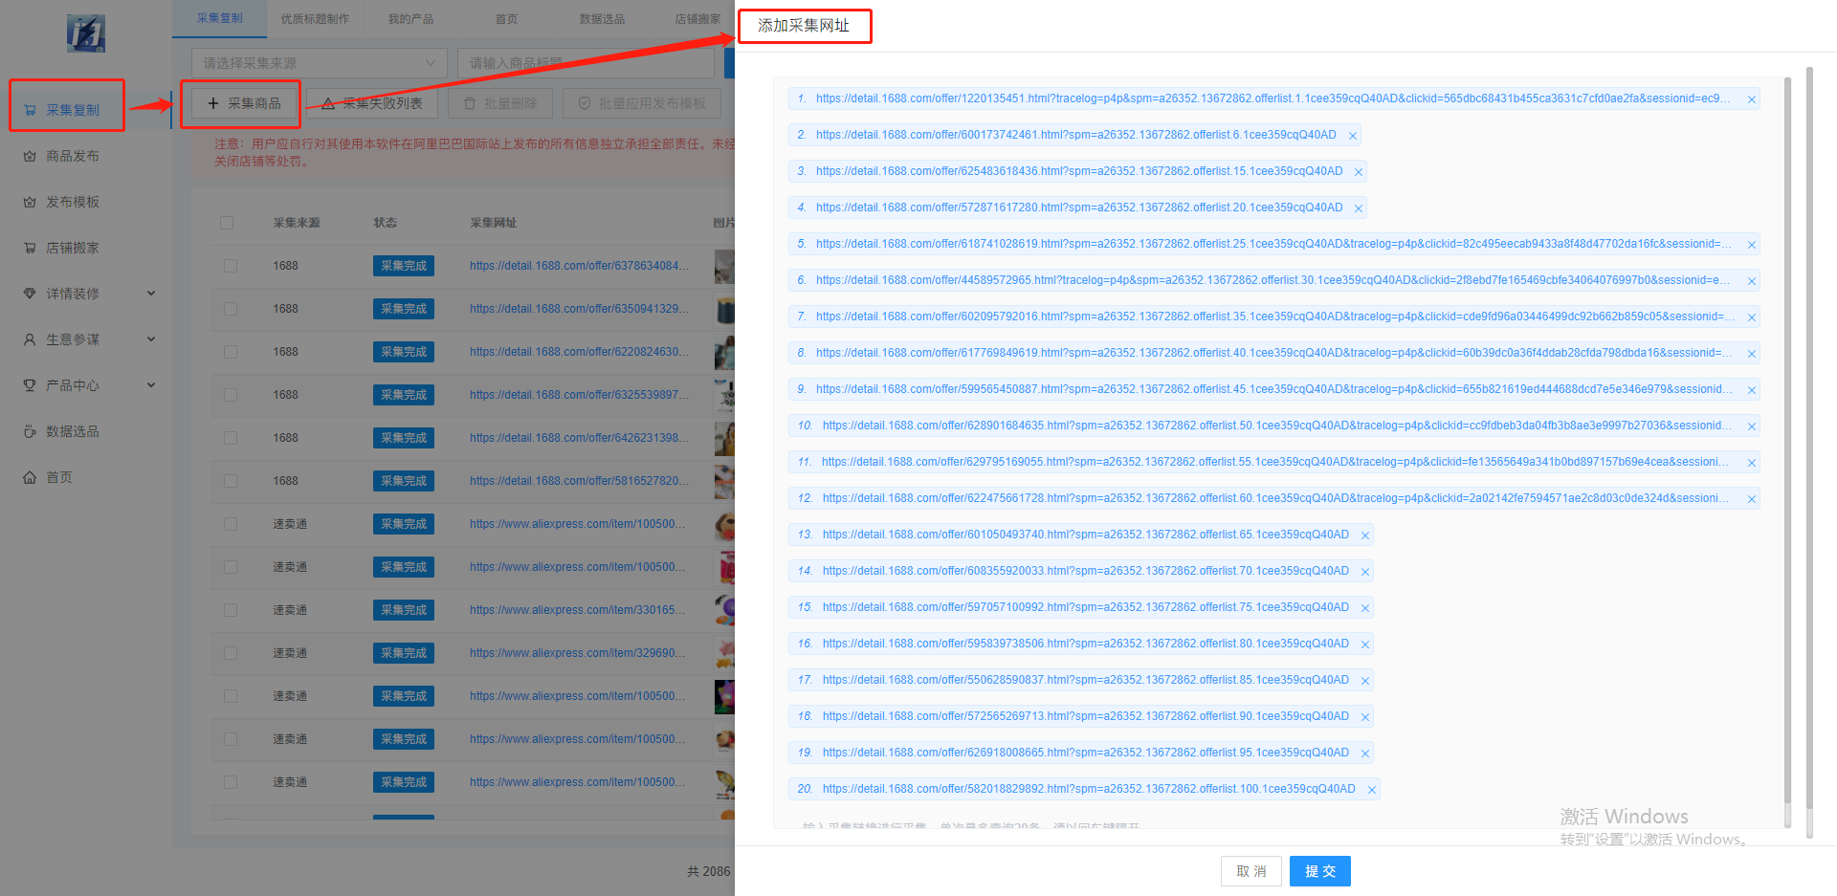Remove URL entry number 8
The width and height of the screenshot is (1837, 896).
tap(1751, 354)
